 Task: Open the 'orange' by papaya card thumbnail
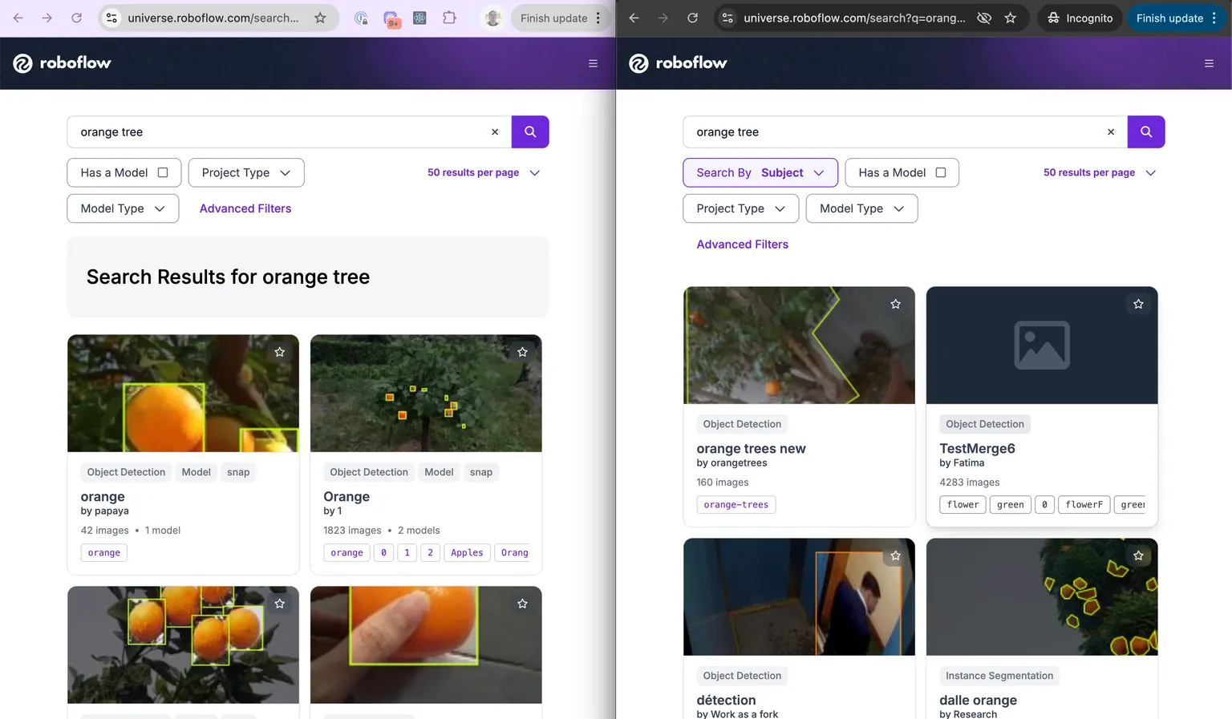click(183, 394)
